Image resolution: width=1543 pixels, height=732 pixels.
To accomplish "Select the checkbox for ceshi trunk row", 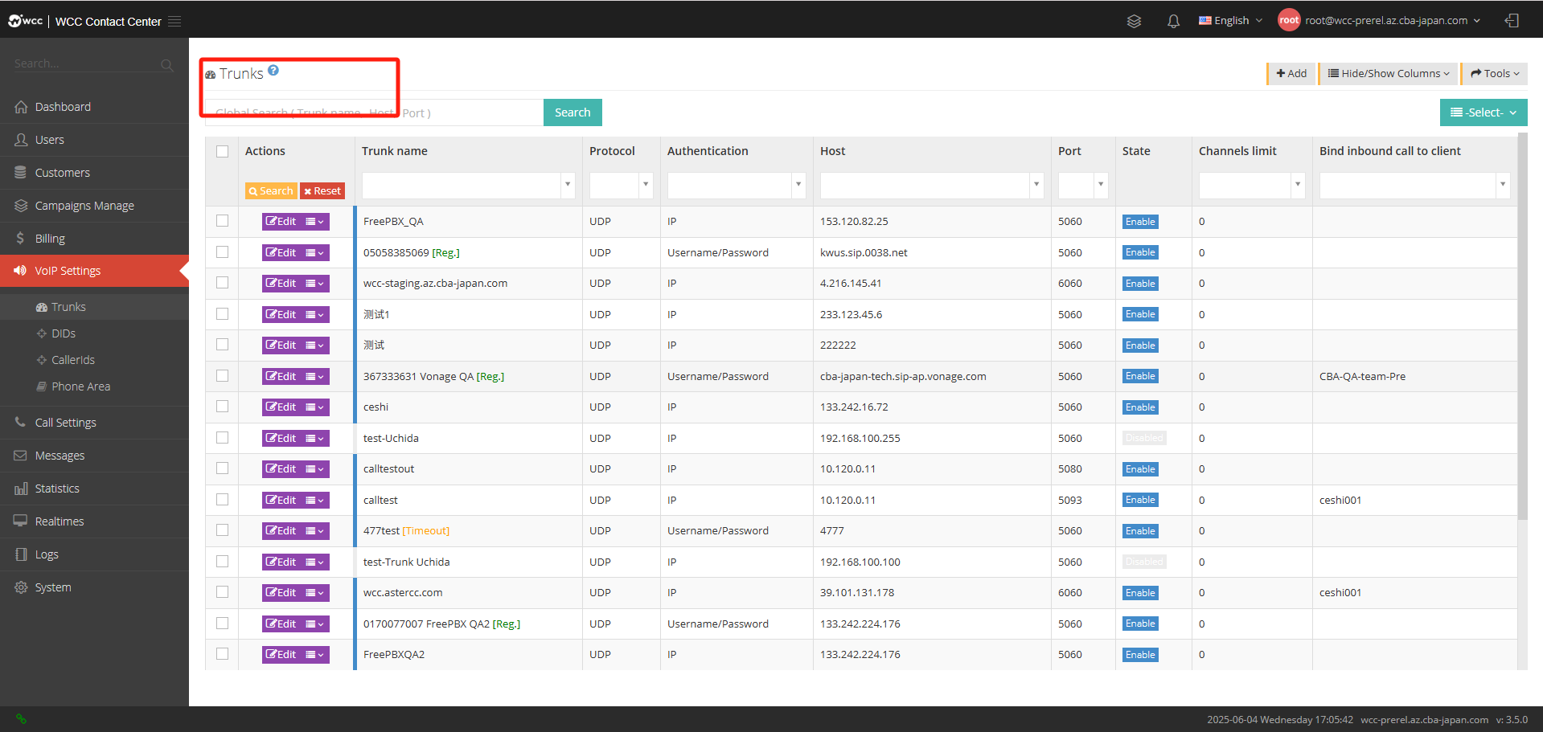I will point(223,407).
